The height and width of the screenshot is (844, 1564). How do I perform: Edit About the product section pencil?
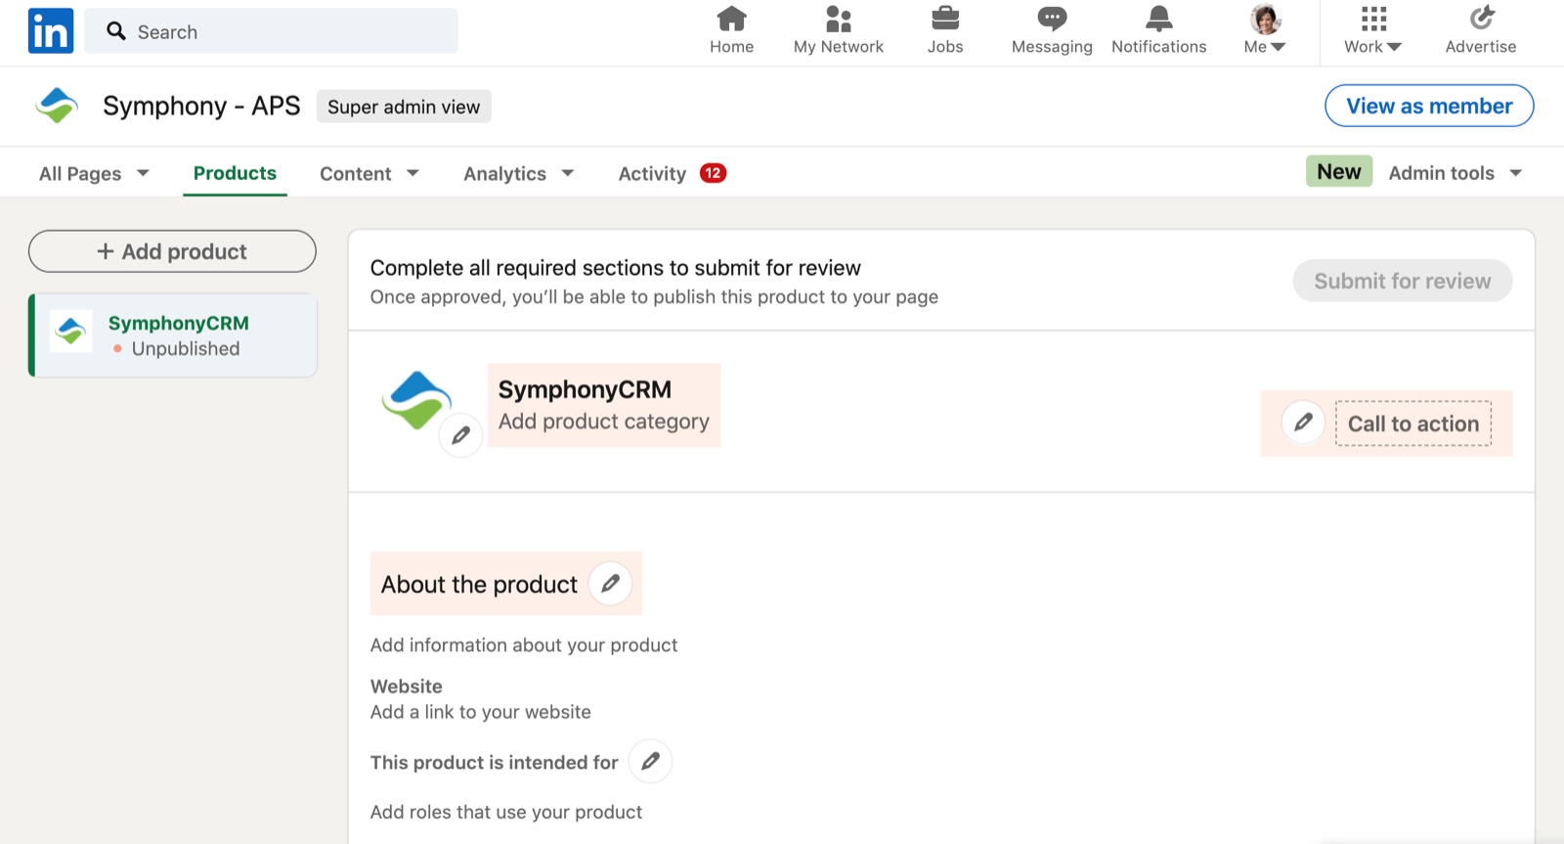click(610, 584)
